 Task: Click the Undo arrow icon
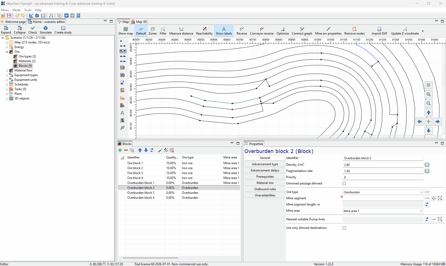point(17,16)
